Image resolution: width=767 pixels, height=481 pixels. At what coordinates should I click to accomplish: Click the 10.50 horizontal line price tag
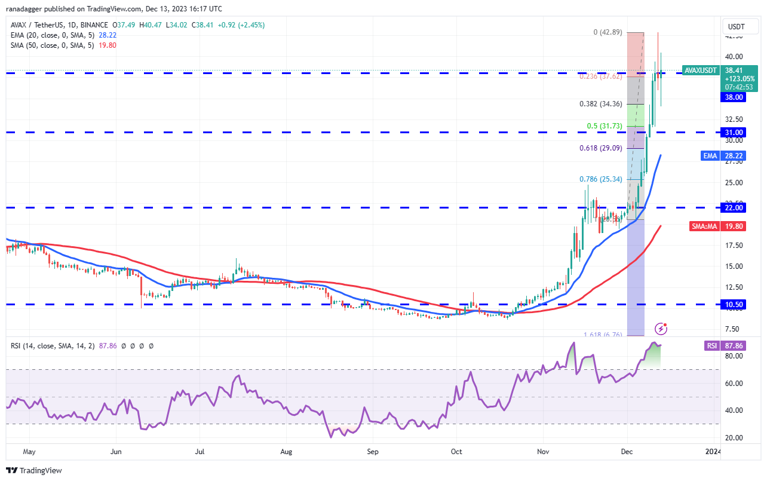coord(733,304)
